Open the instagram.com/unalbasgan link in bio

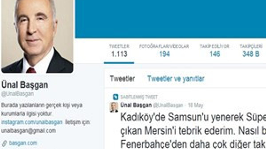pos(32,122)
